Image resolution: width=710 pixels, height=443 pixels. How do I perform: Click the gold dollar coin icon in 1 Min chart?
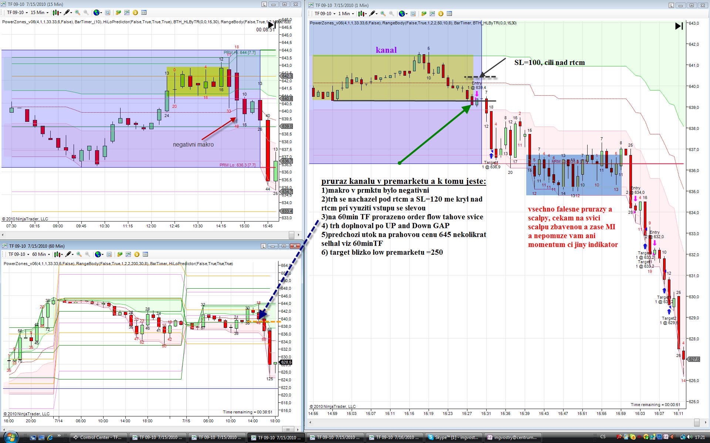click(x=441, y=14)
